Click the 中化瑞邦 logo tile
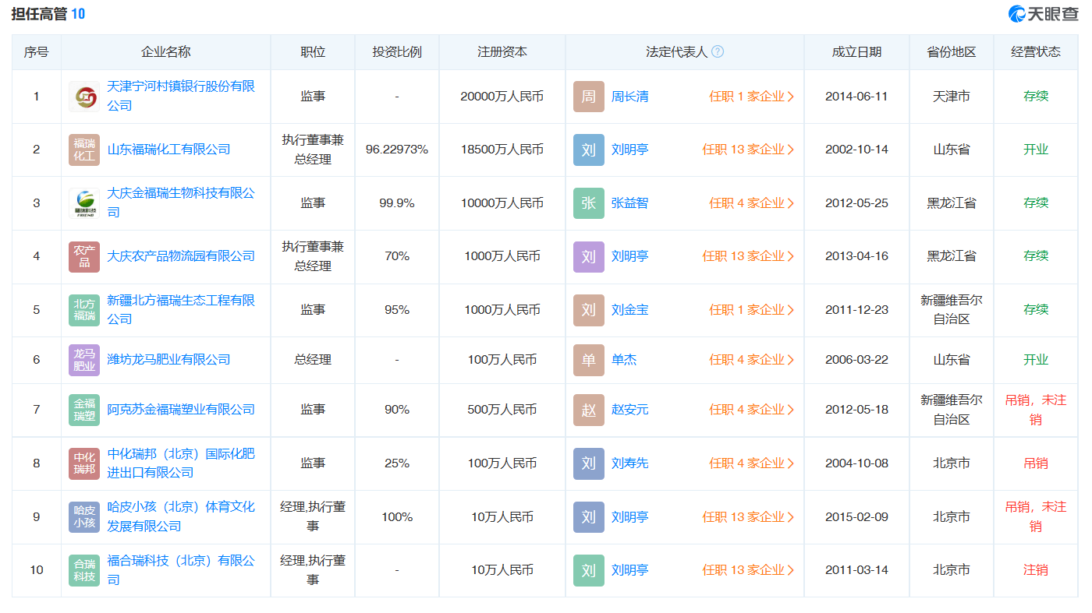Viewport: 1092px width, 613px height. 84,463
